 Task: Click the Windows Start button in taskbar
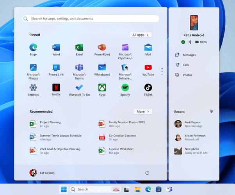[64, 189]
